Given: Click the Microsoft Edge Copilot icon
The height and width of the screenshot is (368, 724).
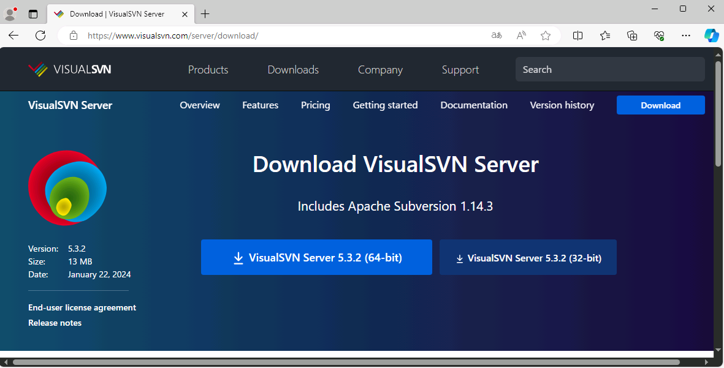Looking at the screenshot, I should pyautogui.click(x=711, y=36).
